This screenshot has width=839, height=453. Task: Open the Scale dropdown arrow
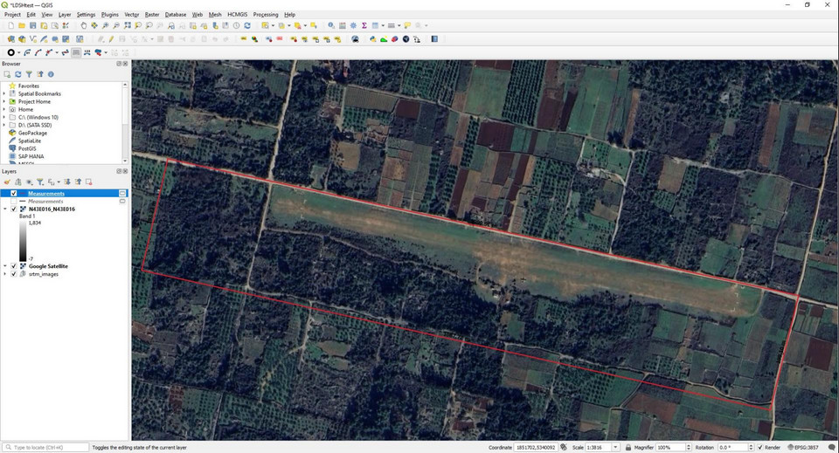[x=615, y=447]
